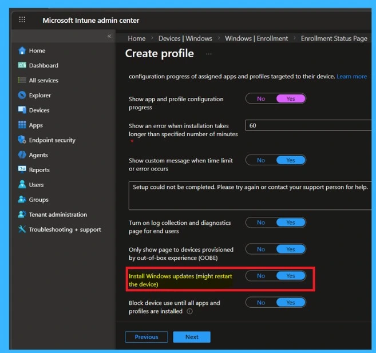
Task: Set Show app and profile configuration progress to No
Action: tap(261, 99)
